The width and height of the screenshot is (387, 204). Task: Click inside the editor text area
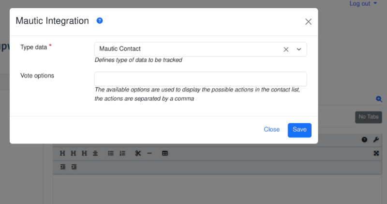click(217, 189)
